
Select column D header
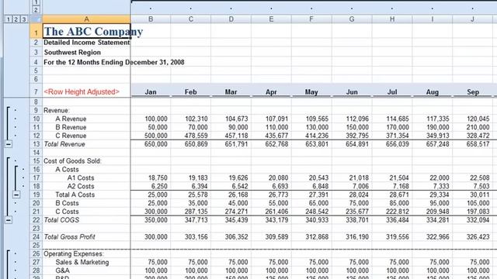(231, 19)
